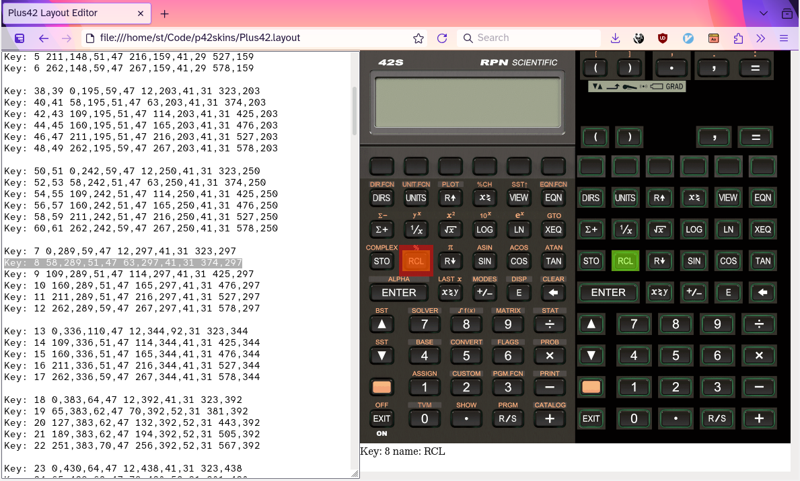The image size is (800, 481).
Task: Click the XEQ key in right sprite panel
Action: tap(762, 229)
